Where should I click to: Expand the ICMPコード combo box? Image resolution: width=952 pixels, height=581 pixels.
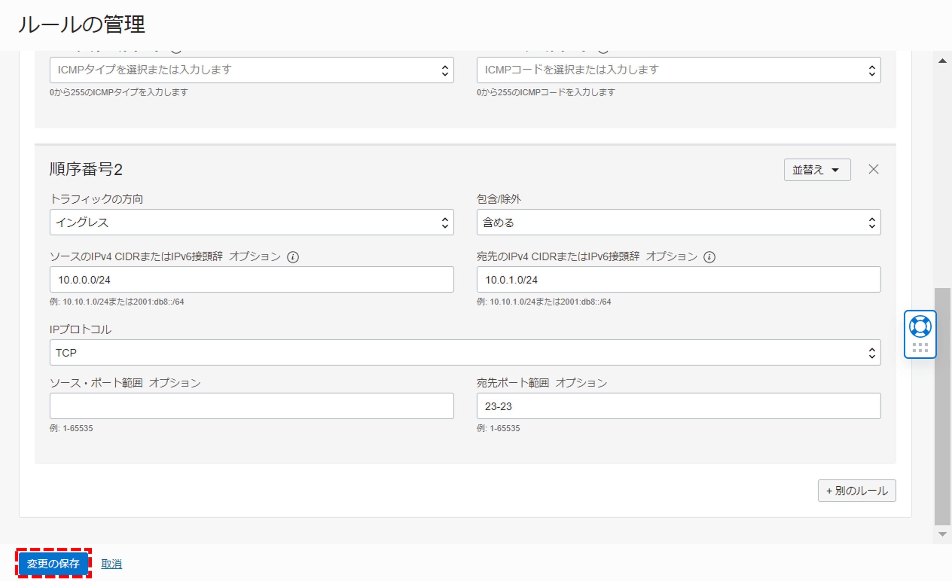click(x=679, y=70)
